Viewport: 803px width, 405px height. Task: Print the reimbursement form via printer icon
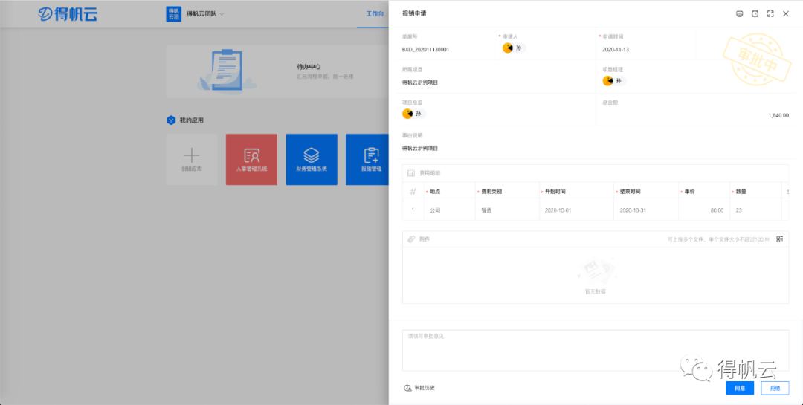coord(739,14)
